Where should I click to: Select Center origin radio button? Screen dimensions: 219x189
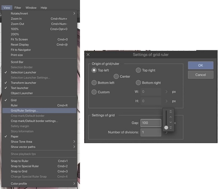(x=116, y=76)
